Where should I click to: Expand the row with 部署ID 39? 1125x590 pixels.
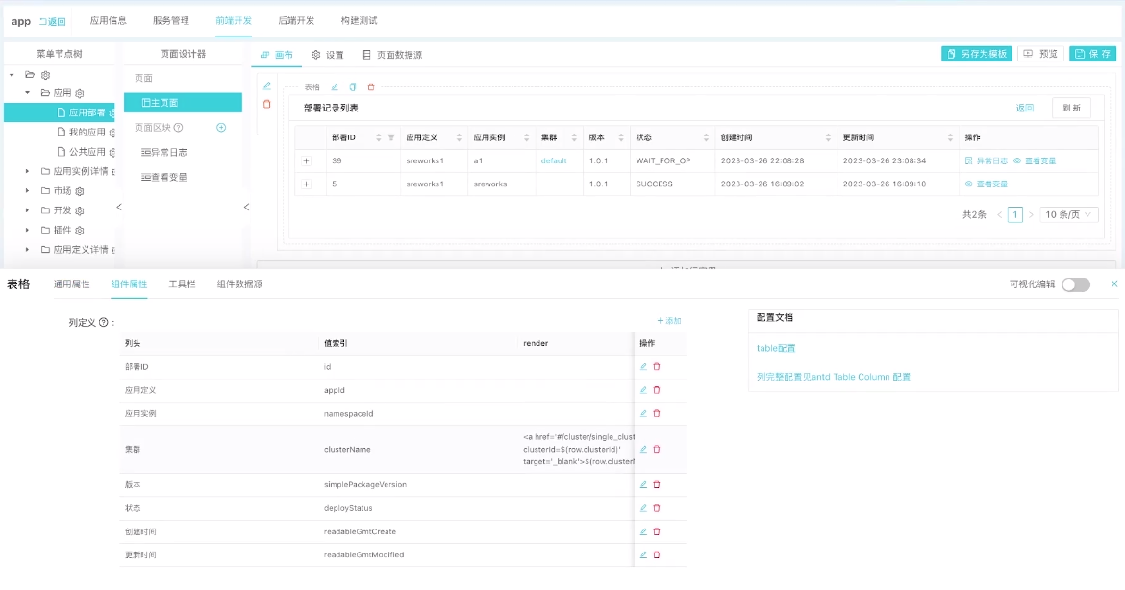[307, 161]
